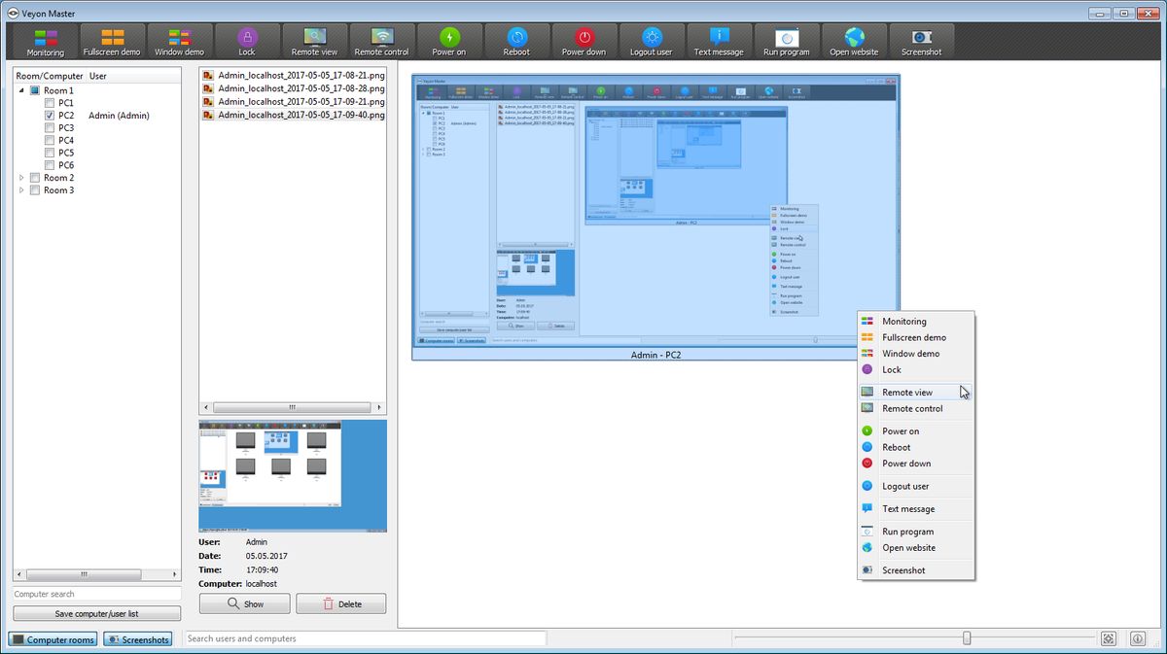Click the Save computer/user list button
Viewport: 1167px width, 654px height.
(96, 612)
